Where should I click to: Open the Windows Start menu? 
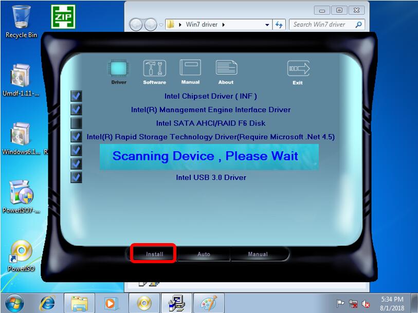(x=14, y=303)
